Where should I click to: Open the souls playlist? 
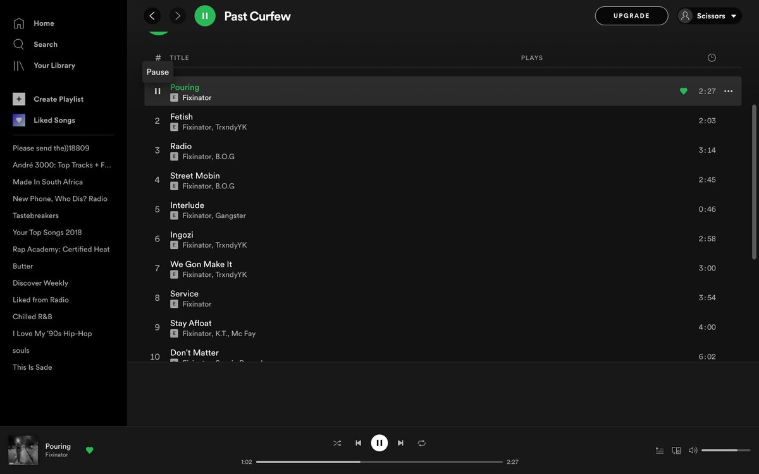(21, 350)
